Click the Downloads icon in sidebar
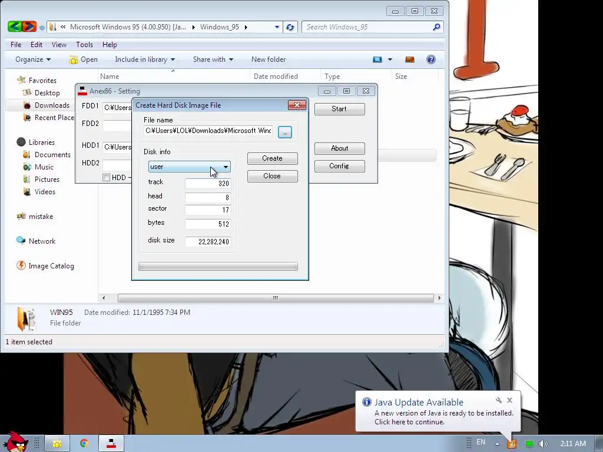Image resolution: width=603 pixels, height=452 pixels. 27,105
